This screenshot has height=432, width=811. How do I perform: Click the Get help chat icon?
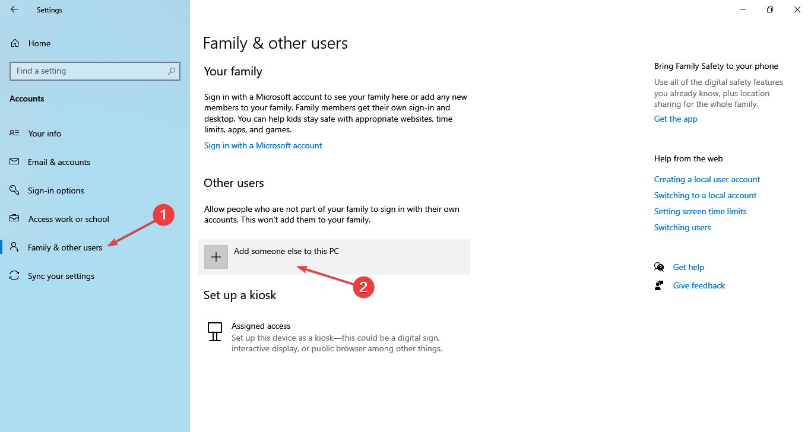(659, 267)
